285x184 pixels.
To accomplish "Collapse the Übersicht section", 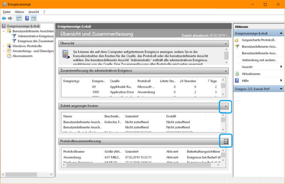I will pos(226,44).
